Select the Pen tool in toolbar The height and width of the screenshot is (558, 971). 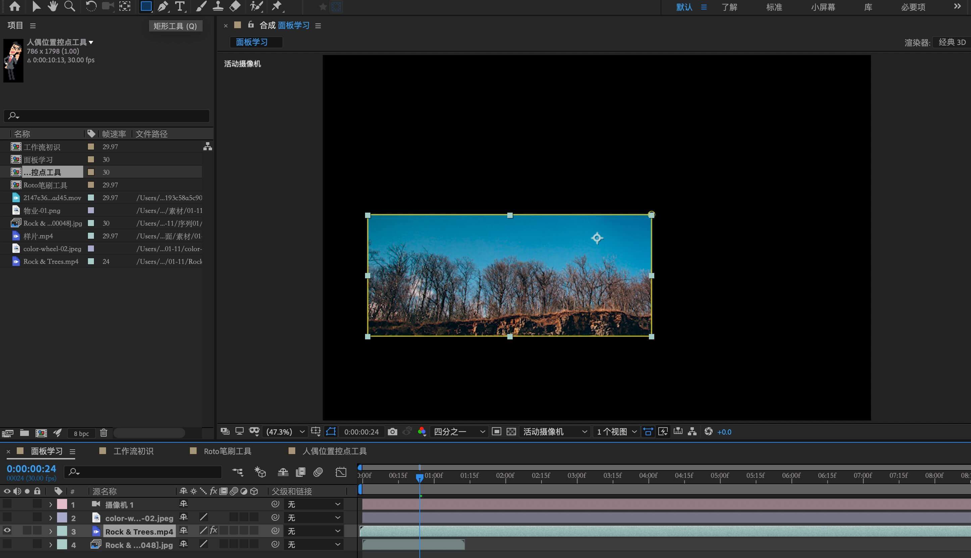[x=162, y=6]
